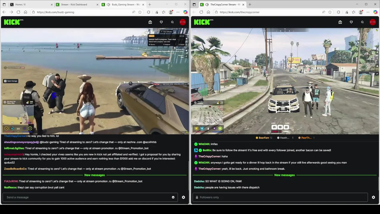Open the browser profile icon in the left window
Screen dimensions: 380x214
click(171, 12)
